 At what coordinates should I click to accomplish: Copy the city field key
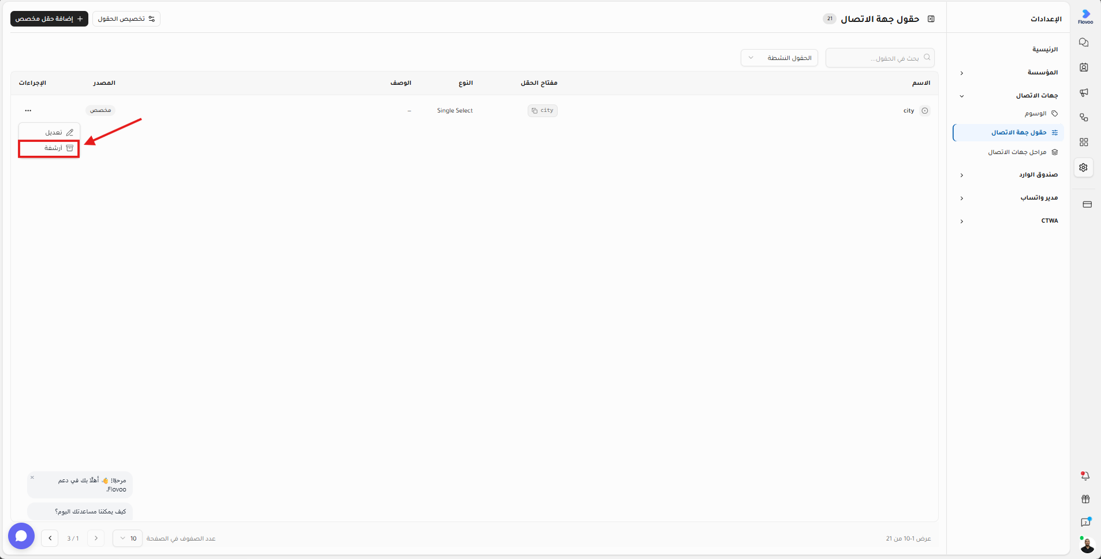[x=542, y=110]
